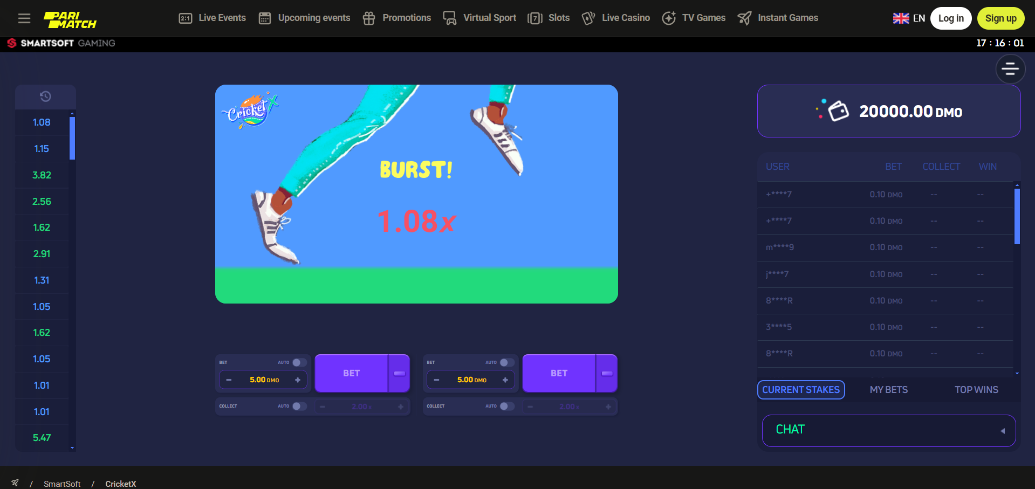Toggle auto collect on the right panel
Viewport: 1035px width, 489px height.
pyautogui.click(x=506, y=406)
